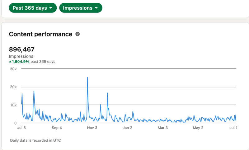Select the Jan 2 date label

[128, 128]
